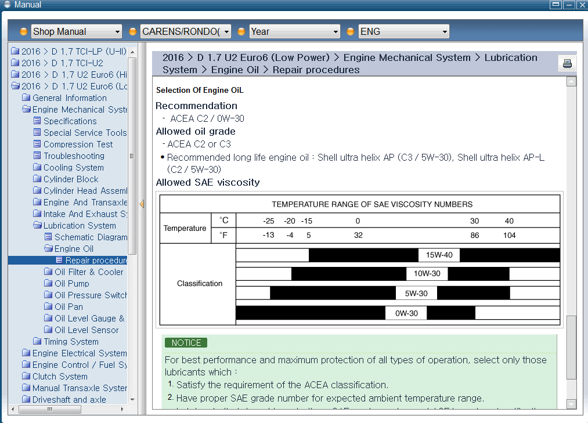The height and width of the screenshot is (423, 588).
Task: Expand the Oil Level Sensor folder
Action: (x=82, y=330)
